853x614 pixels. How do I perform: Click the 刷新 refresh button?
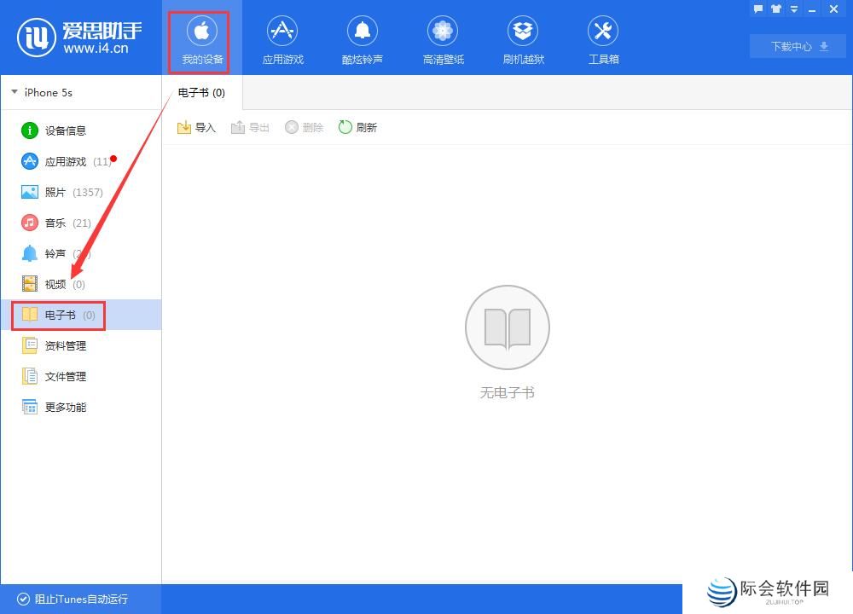tap(357, 126)
